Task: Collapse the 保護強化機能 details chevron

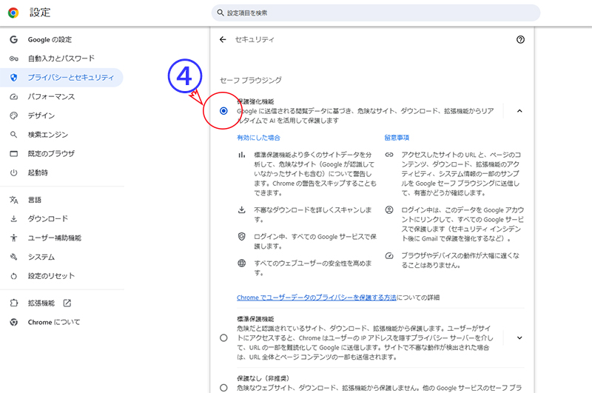Action: coord(519,111)
